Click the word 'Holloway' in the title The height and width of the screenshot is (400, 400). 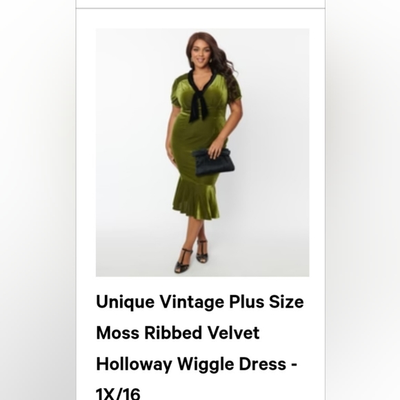coord(134,365)
